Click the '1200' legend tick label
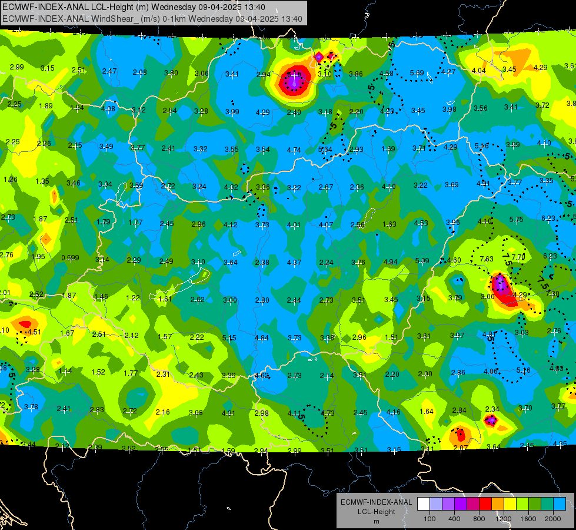The image size is (576, 530). click(x=503, y=519)
